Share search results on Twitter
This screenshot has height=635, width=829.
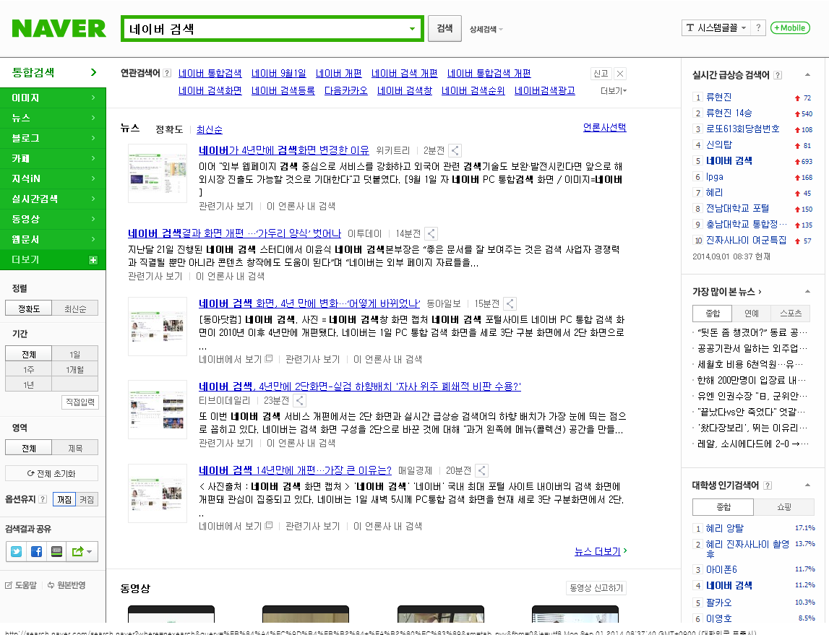pos(16,551)
